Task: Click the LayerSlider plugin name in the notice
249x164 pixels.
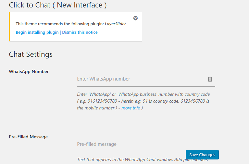Action: click(115, 24)
